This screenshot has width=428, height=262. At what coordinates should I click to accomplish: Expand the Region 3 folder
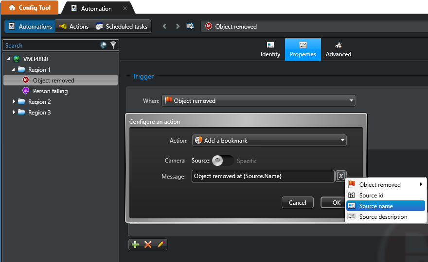tap(14, 112)
